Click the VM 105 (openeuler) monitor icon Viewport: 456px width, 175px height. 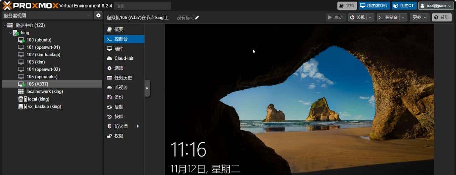click(21, 77)
